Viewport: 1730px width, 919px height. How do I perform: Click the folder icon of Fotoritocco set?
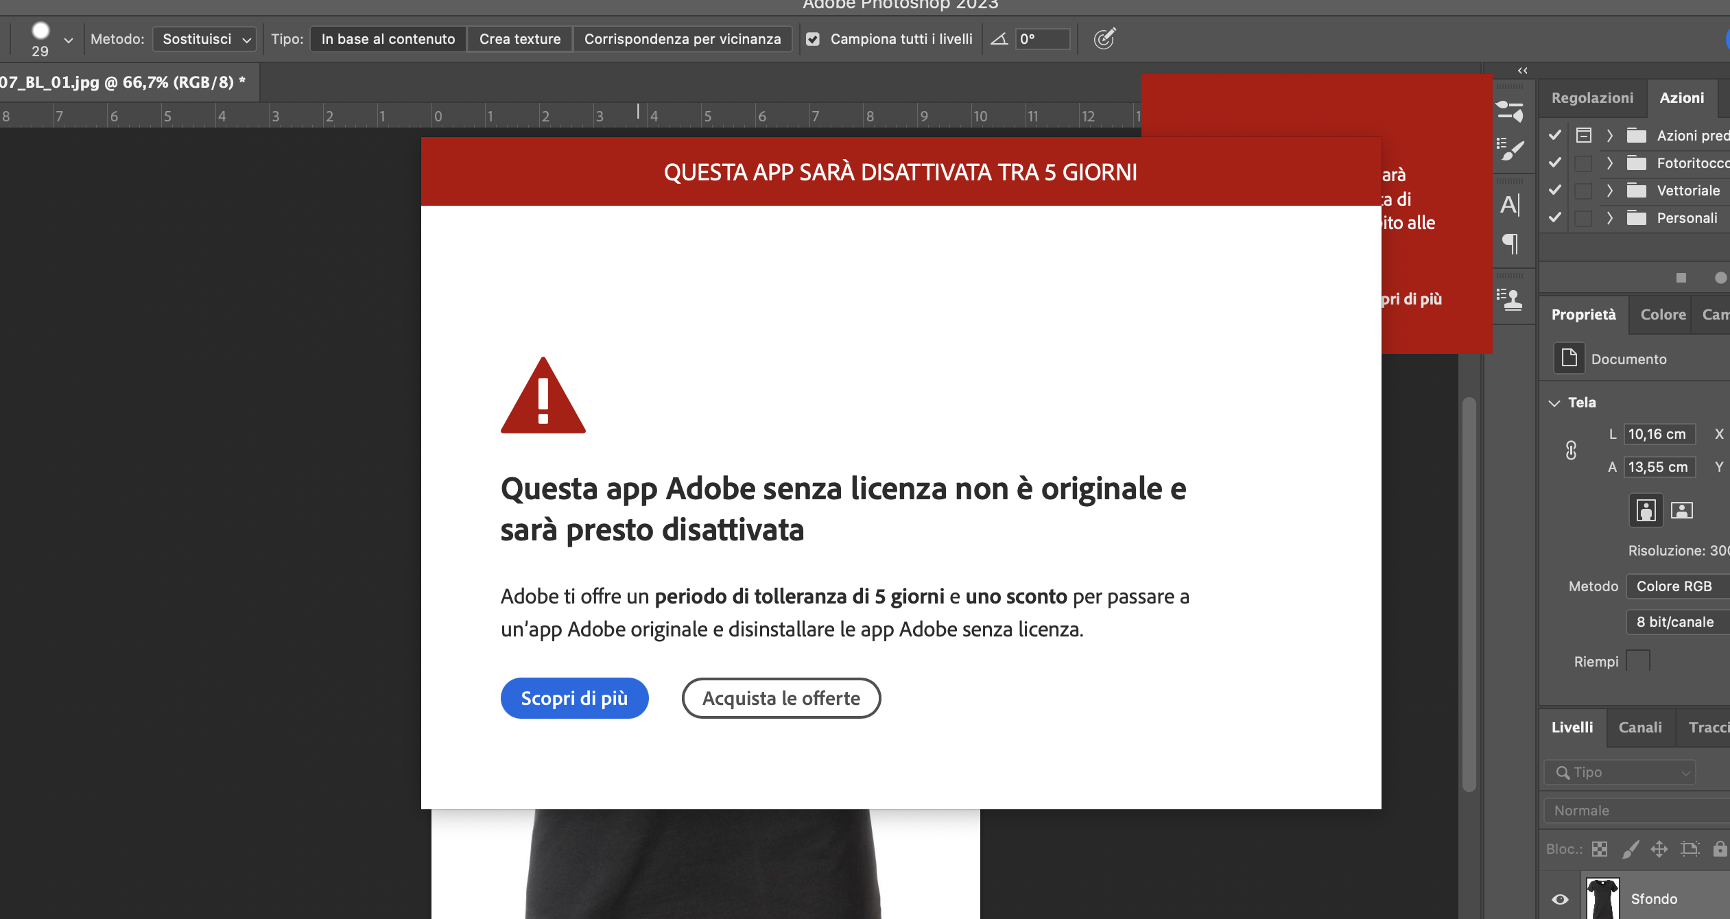click(1637, 163)
